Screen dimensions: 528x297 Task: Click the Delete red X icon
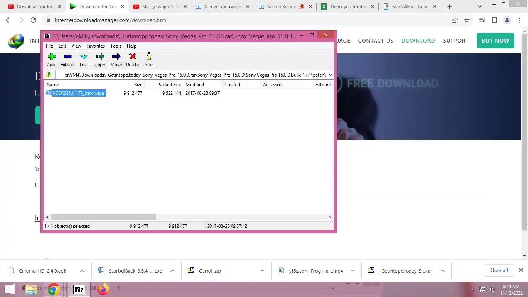(132, 56)
